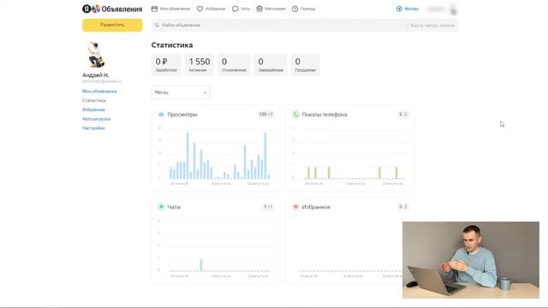This screenshot has height=308, width=548.
Task: Click the Магазины icon in header
Action: [259, 9]
